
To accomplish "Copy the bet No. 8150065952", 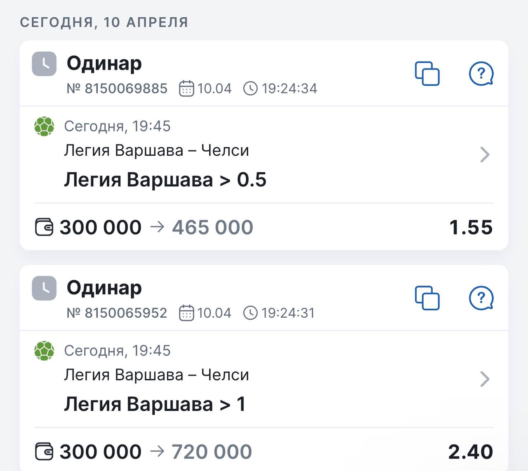I will click(x=427, y=298).
